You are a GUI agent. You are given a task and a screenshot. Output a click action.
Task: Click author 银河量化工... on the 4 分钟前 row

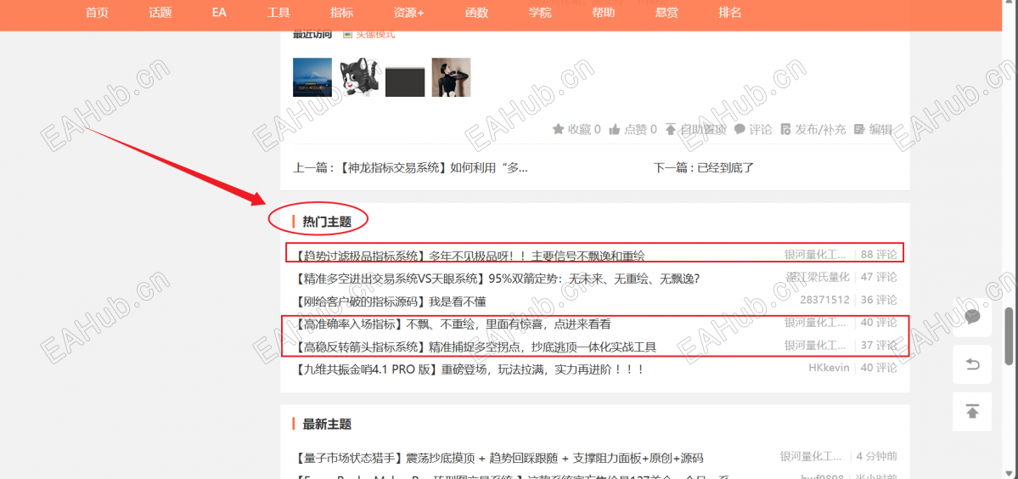click(x=811, y=456)
